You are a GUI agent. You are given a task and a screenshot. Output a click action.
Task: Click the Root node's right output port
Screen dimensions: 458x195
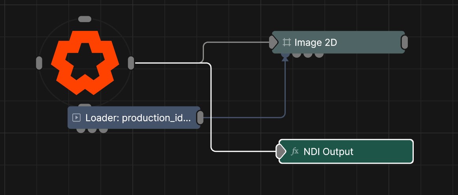[x=131, y=63]
